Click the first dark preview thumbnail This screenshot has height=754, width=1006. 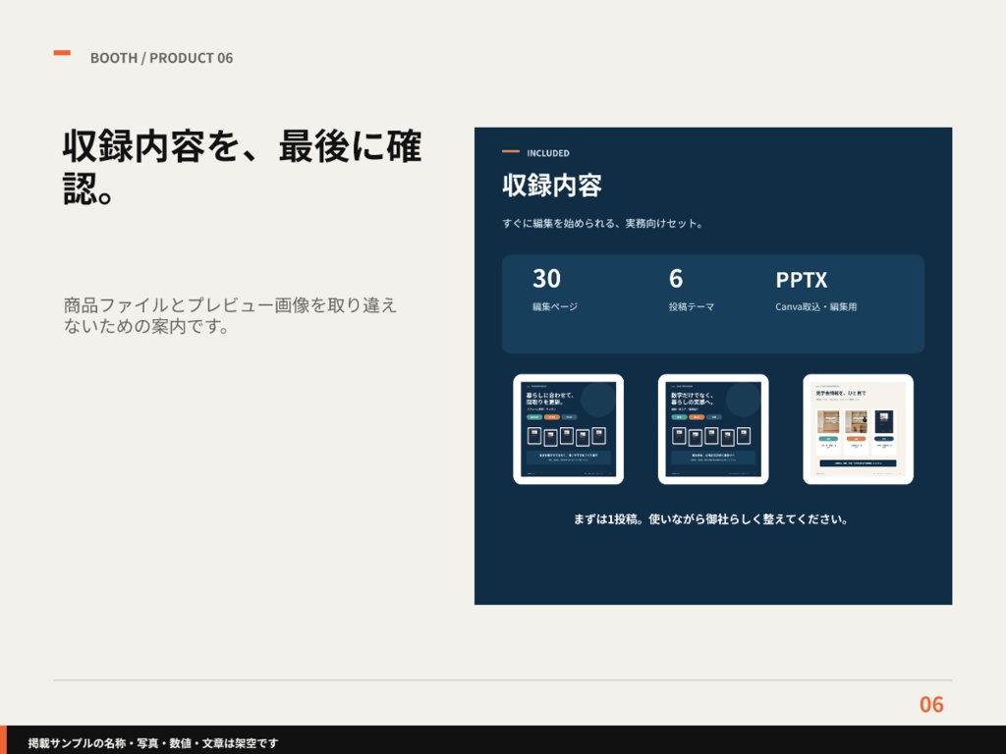pos(569,429)
